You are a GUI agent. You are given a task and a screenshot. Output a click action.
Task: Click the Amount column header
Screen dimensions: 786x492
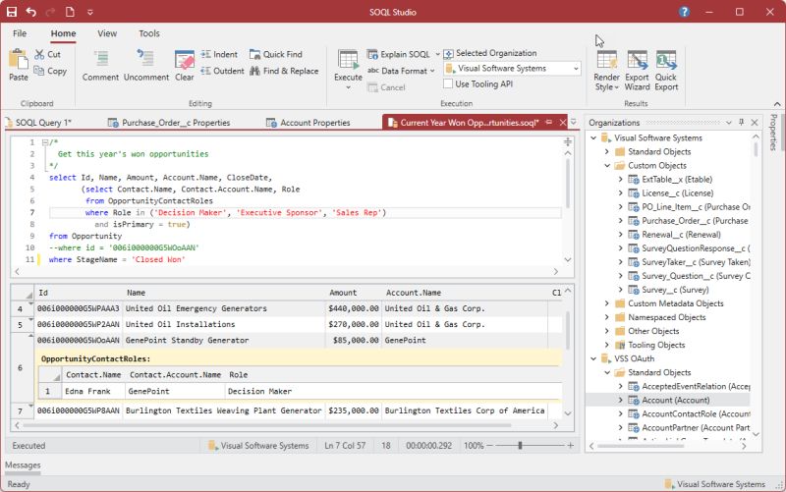point(343,293)
